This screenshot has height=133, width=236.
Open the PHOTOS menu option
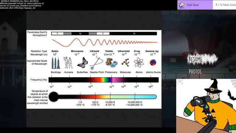[195, 72]
